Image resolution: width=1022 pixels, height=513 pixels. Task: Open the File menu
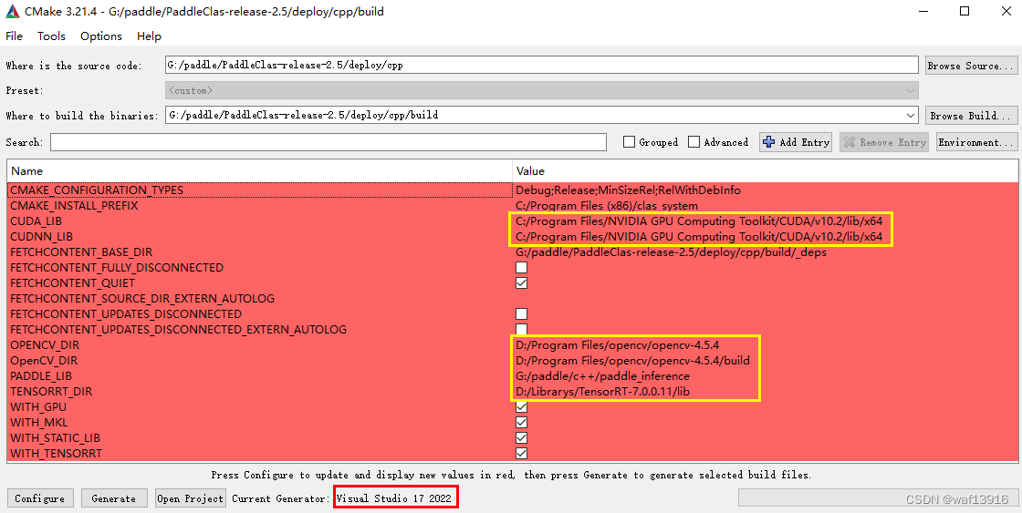click(14, 36)
